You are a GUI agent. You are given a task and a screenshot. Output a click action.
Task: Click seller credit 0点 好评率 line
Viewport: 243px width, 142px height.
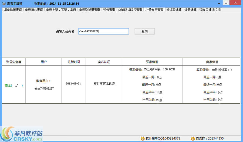pos(214,70)
